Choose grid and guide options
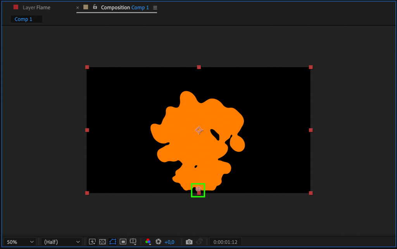Screen dimensions: 397x249 click(133, 241)
